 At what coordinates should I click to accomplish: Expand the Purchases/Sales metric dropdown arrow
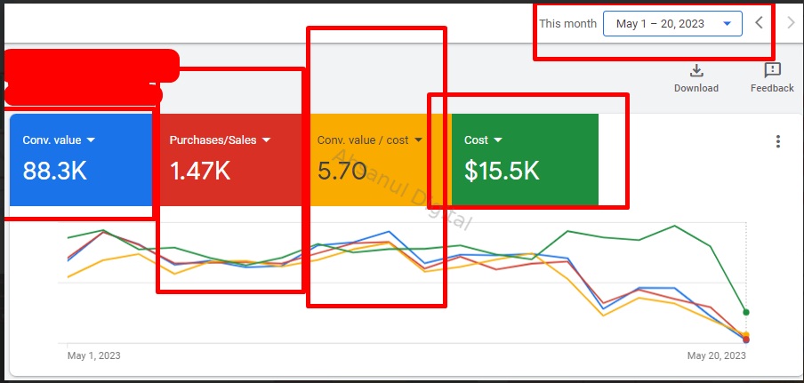point(266,140)
